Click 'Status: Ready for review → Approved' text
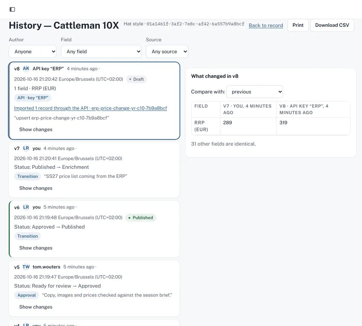 coord(57,286)
